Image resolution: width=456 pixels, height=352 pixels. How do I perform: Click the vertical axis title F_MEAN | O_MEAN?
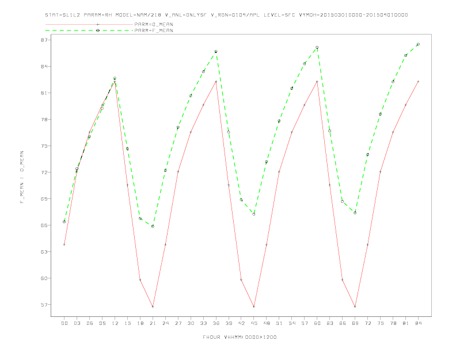pos(22,177)
